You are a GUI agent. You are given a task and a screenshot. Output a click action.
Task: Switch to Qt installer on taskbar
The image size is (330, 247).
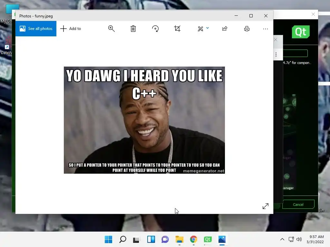click(208, 239)
